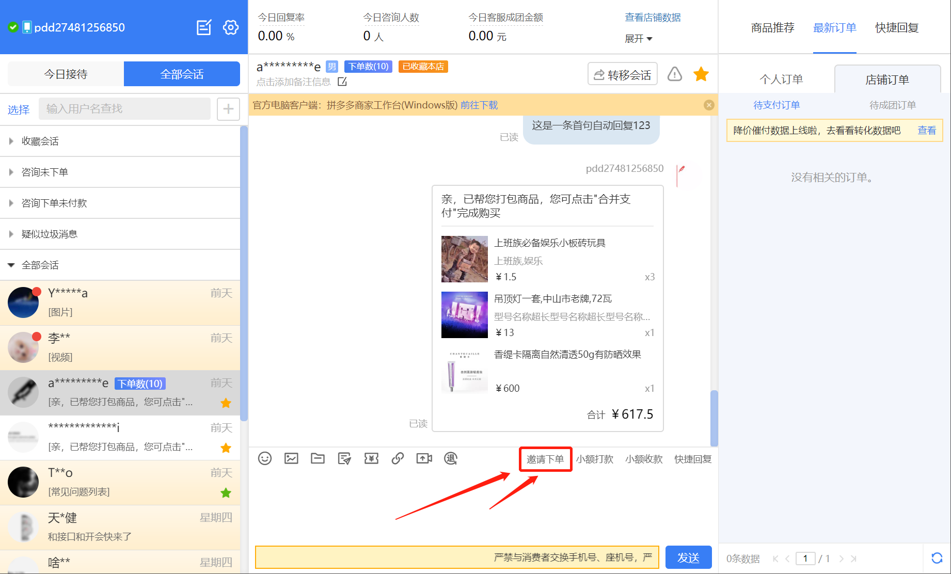The height and width of the screenshot is (574, 951).
Task: Toggle green star on T**o conversation
Action: (x=226, y=493)
